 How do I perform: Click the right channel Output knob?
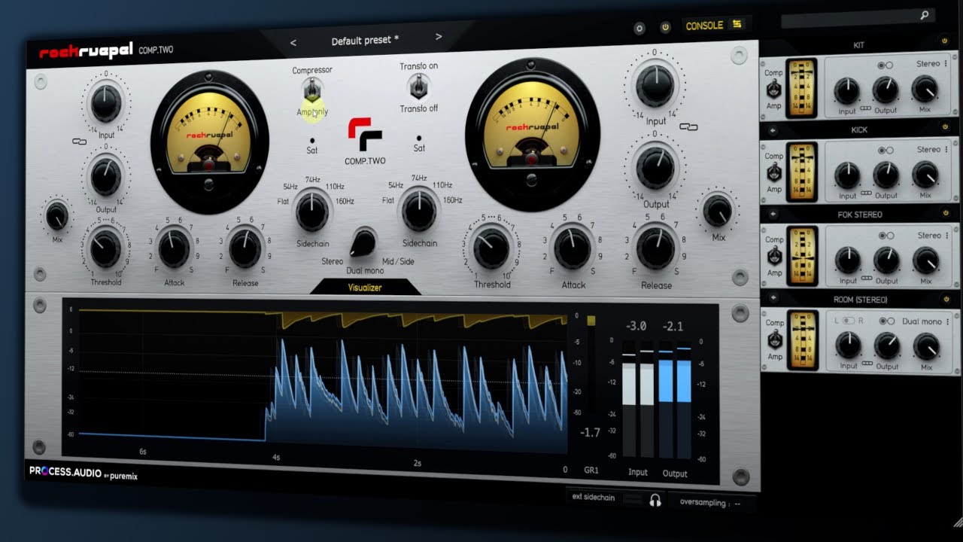(656, 169)
